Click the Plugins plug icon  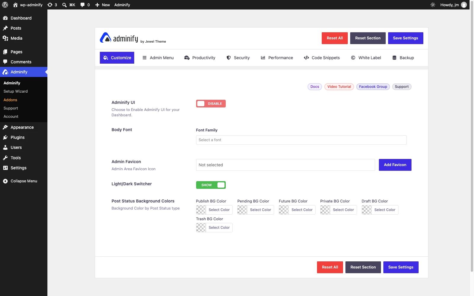(5, 137)
